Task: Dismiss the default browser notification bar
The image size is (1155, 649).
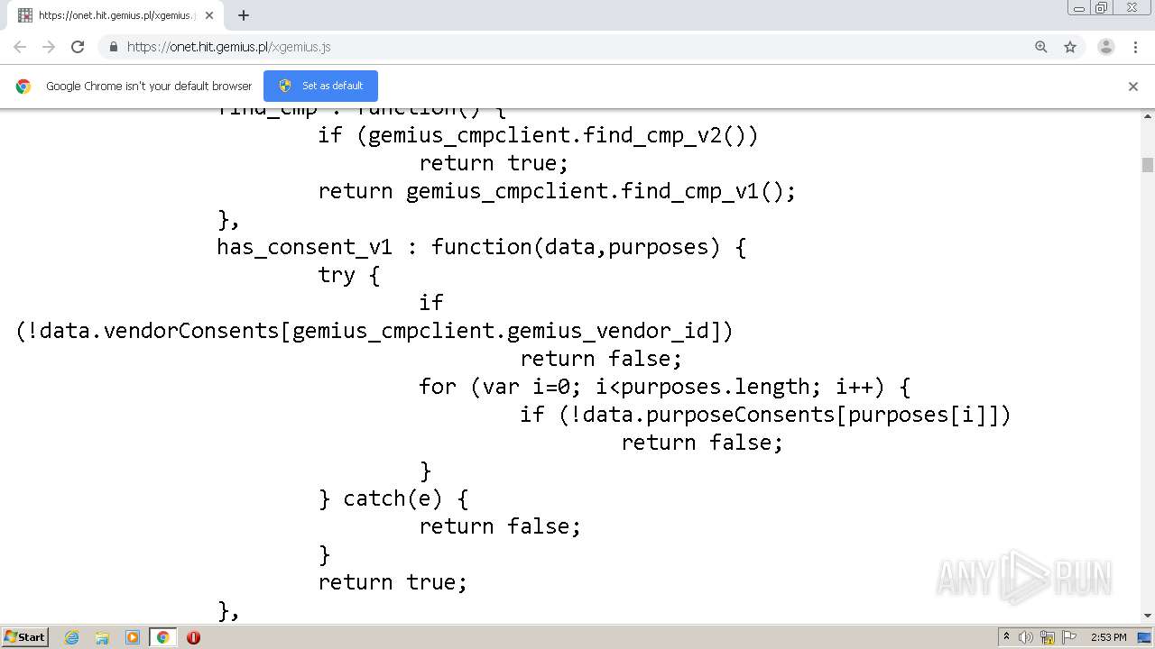Action: 1133,87
